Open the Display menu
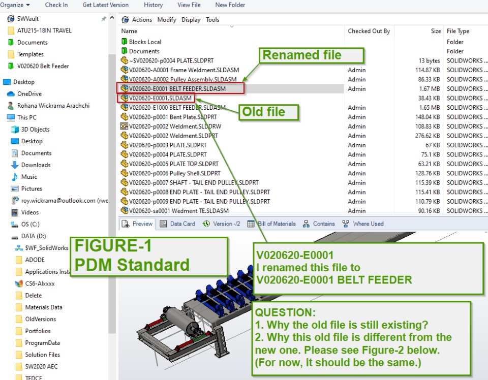Screen dimensions: 488x380 coord(191,20)
